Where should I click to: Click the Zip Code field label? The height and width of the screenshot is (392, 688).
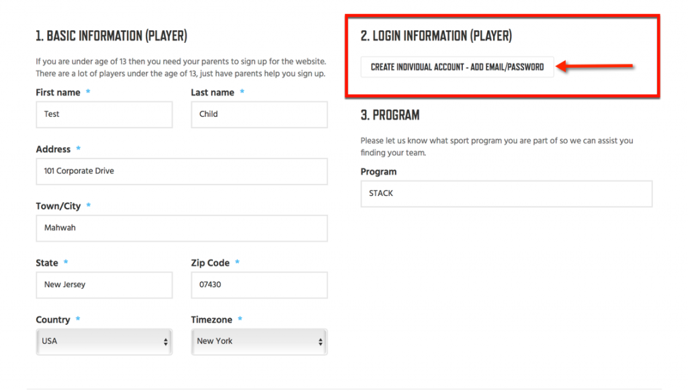coord(210,262)
